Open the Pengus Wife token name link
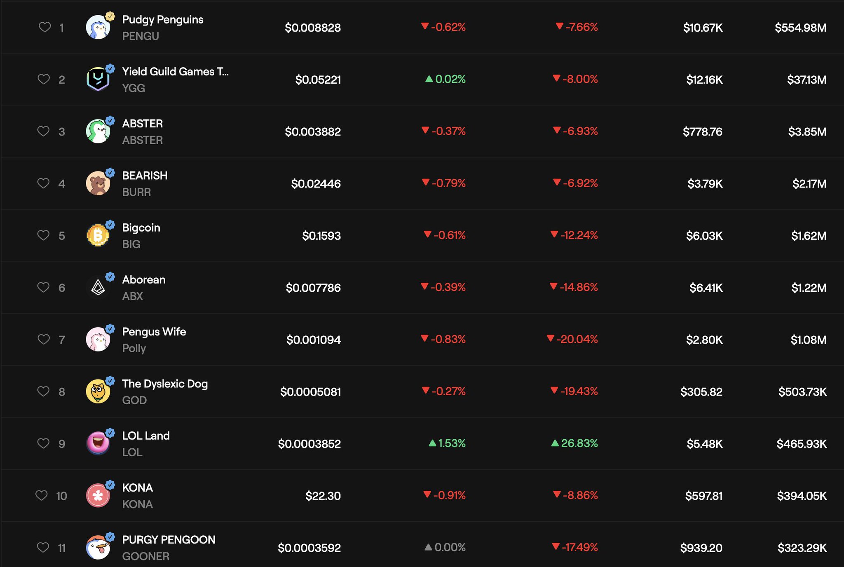Viewport: 844px width, 567px height. pos(154,332)
